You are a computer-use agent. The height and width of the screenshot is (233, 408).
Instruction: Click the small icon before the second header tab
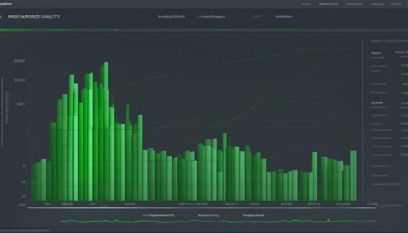pyautogui.click(x=198, y=17)
